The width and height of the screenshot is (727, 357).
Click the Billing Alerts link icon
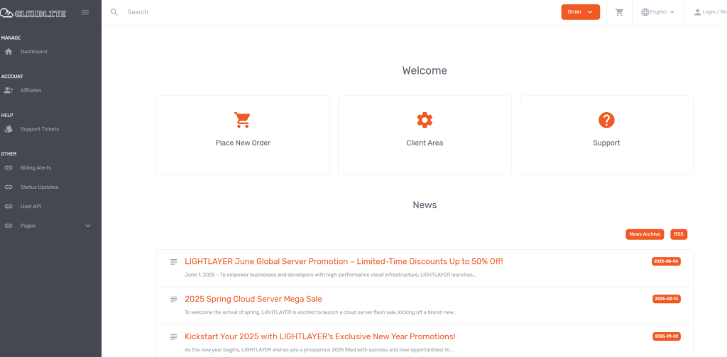[9, 167]
